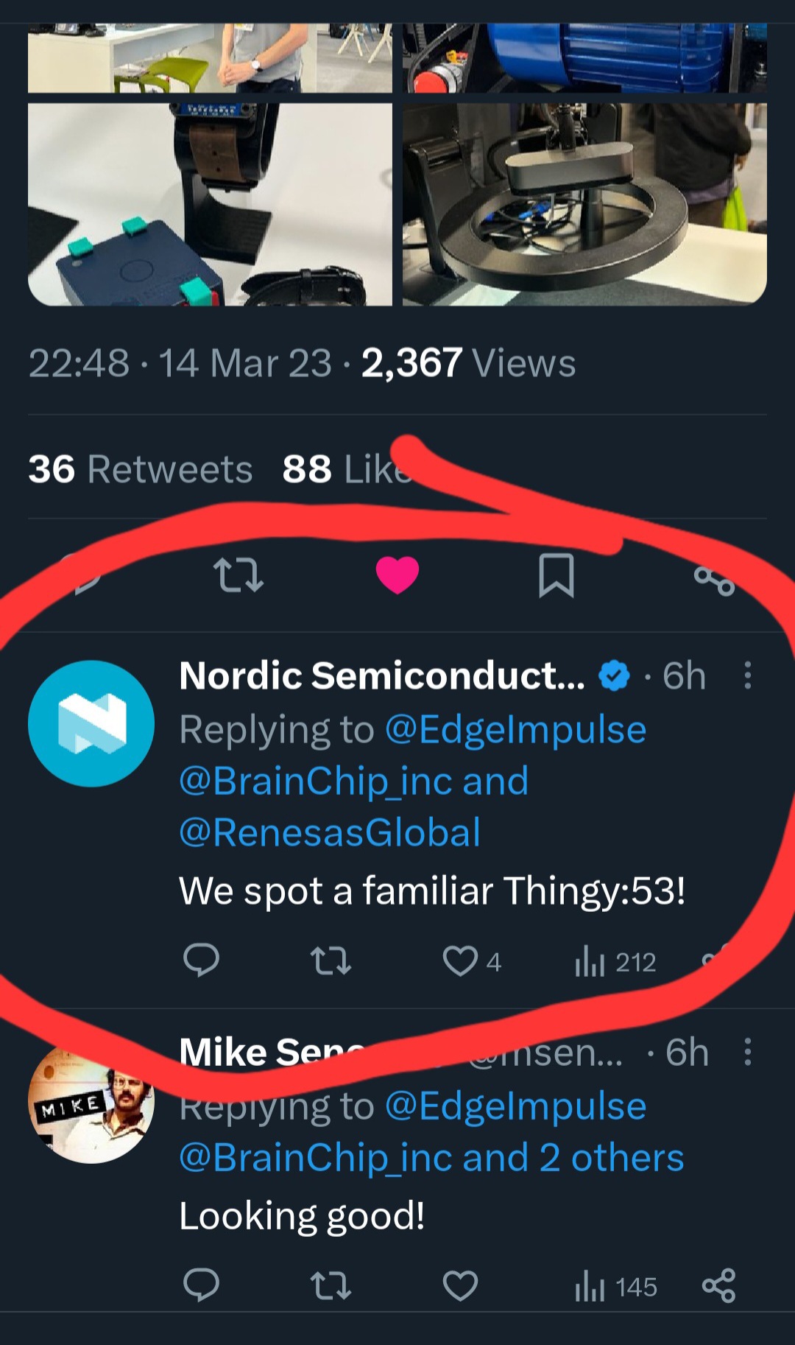View analytics for Nordic's reply (212)
Image resolution: width=795 pixels, height=1345 pixels.
[x=615, y=962]
